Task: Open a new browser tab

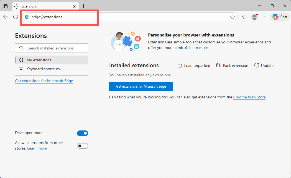Action: click(x=84, y=6)
